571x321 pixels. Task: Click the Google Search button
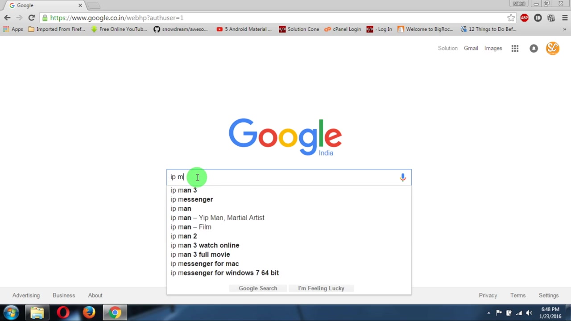pos(258,288)
